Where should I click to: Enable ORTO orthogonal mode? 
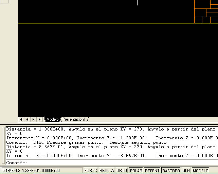[x=122, y=171]
